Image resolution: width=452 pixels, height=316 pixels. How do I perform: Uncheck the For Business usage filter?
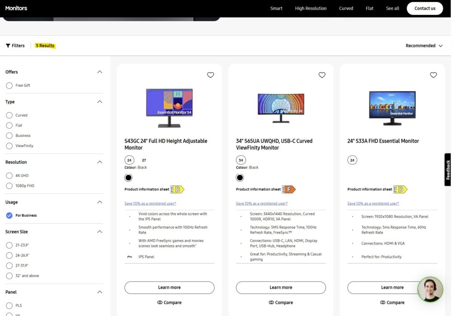point(9,215)
